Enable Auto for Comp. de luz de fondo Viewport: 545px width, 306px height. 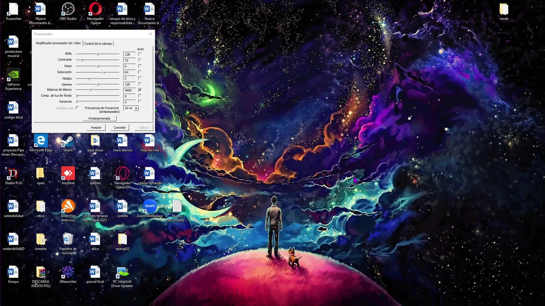pyautogui.click(x=140, y=96)
